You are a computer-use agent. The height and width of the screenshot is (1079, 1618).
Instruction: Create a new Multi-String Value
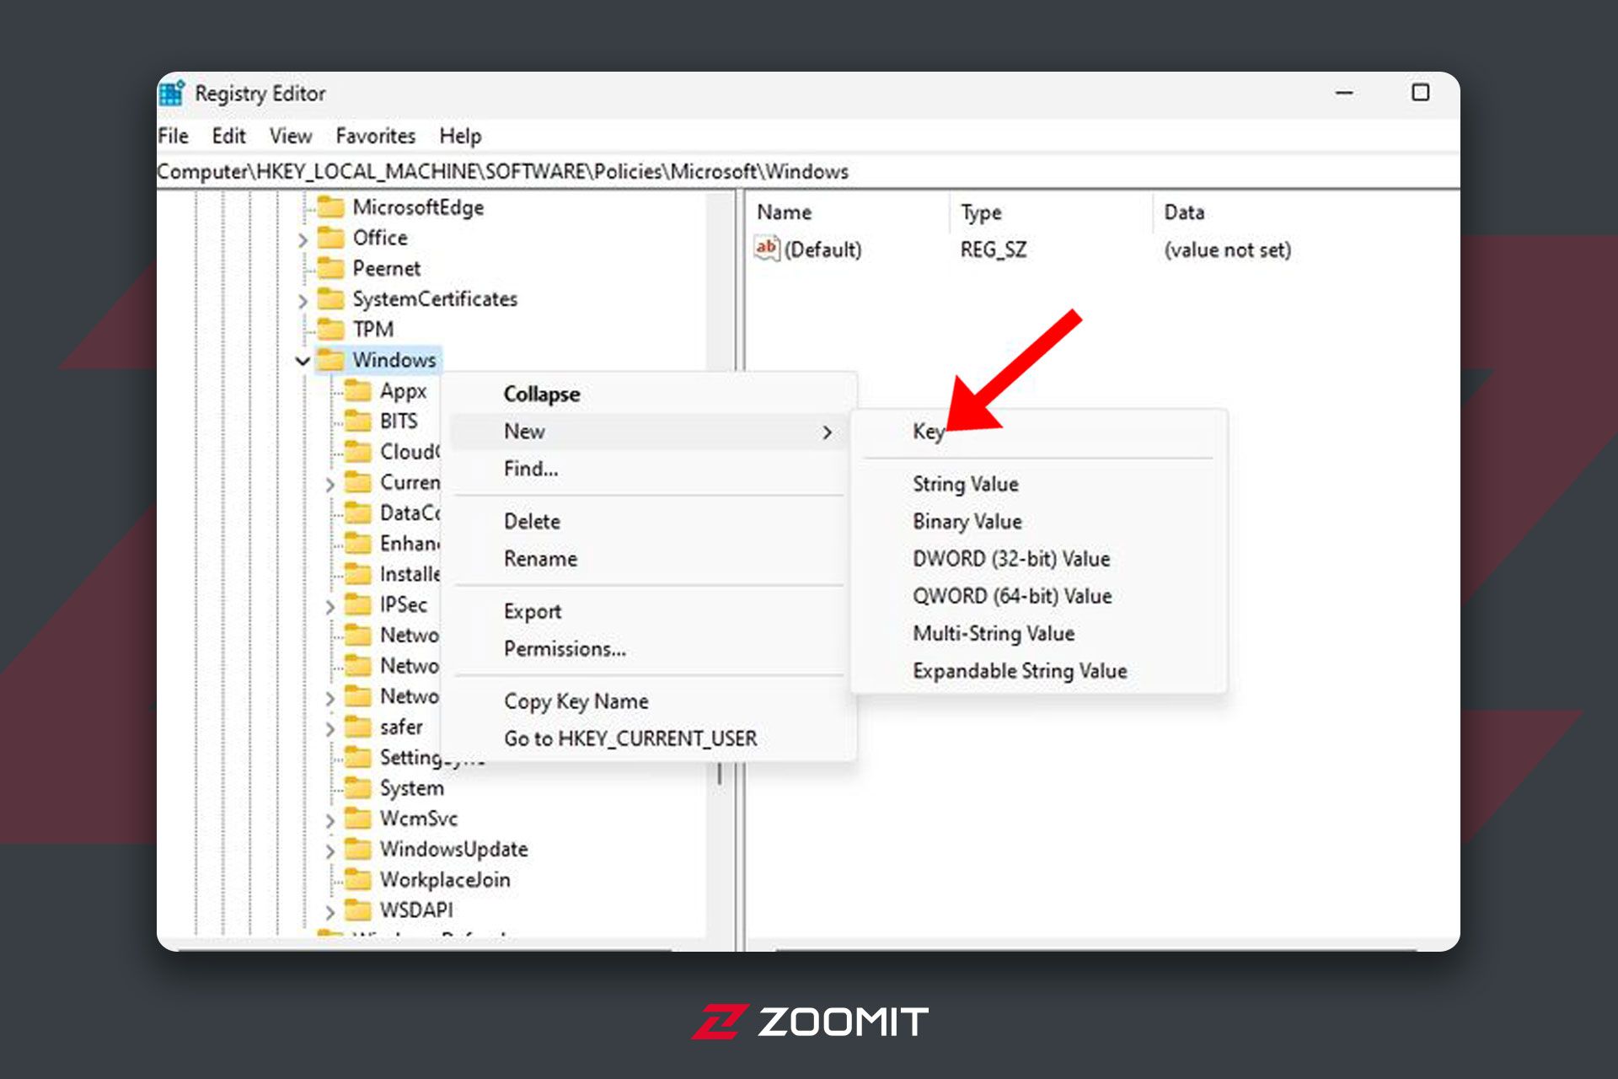1038,633
